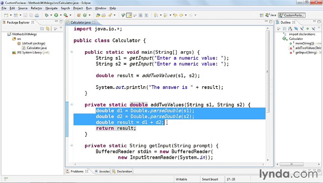The width and height of the screenshot is (323, 183).
Task: Toggle alphabetical sort in the Outline view
Action: coord(290,28)
